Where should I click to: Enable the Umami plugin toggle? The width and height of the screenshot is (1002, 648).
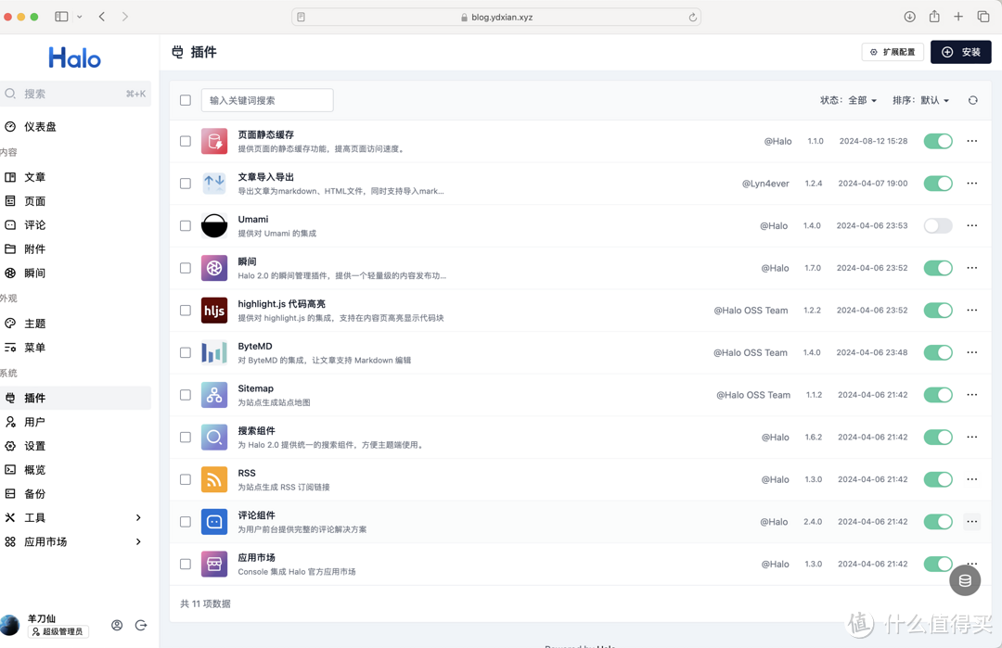pos(937,225)
